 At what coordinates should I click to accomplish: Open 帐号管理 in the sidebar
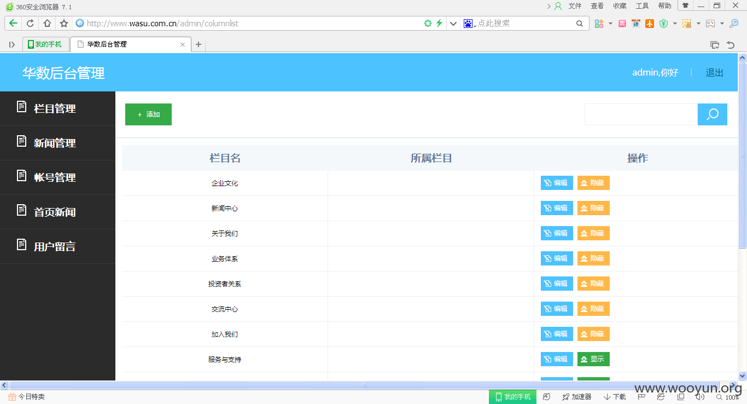coord(57,177)
